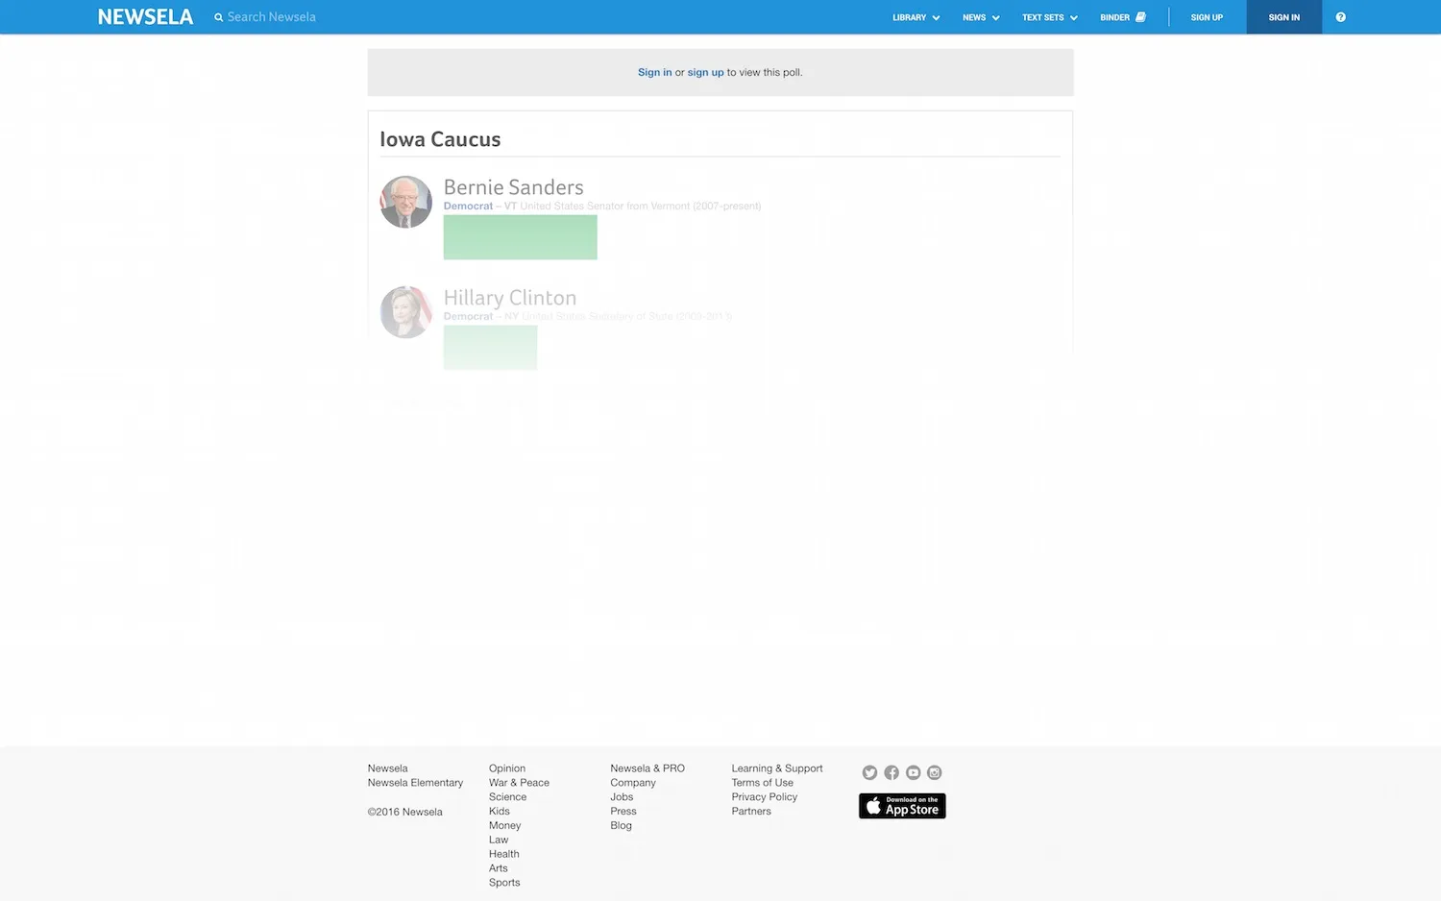Open Newsela's Twitter page icon

coord(869,773)
